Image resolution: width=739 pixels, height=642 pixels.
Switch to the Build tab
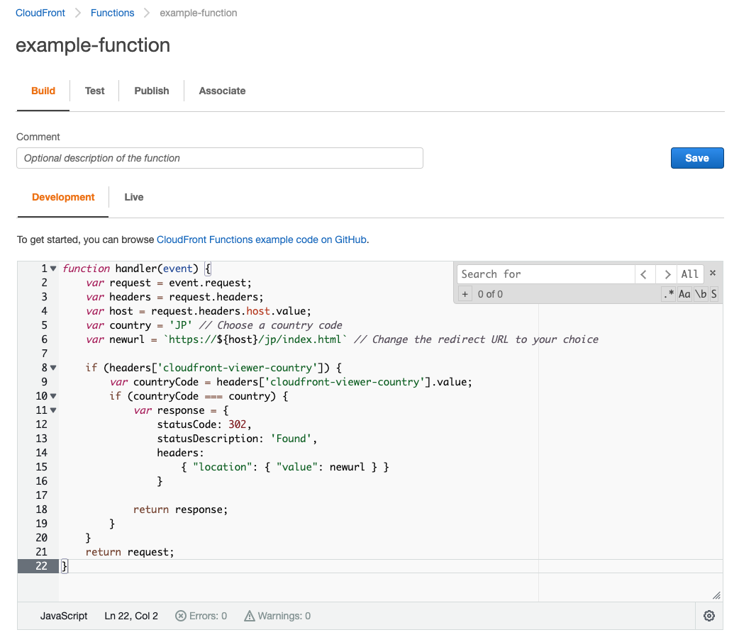click(43, 91)
